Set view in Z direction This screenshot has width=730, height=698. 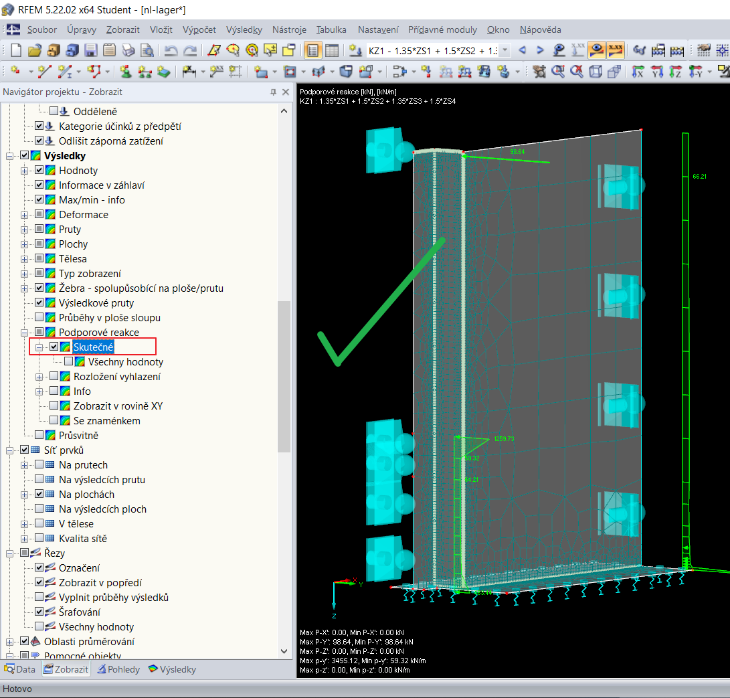pos(676,71)
